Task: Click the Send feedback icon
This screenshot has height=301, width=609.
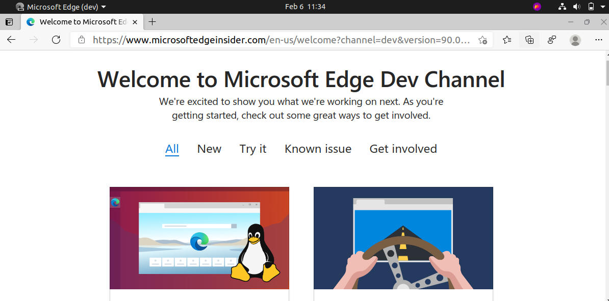Action: [552, 40]
